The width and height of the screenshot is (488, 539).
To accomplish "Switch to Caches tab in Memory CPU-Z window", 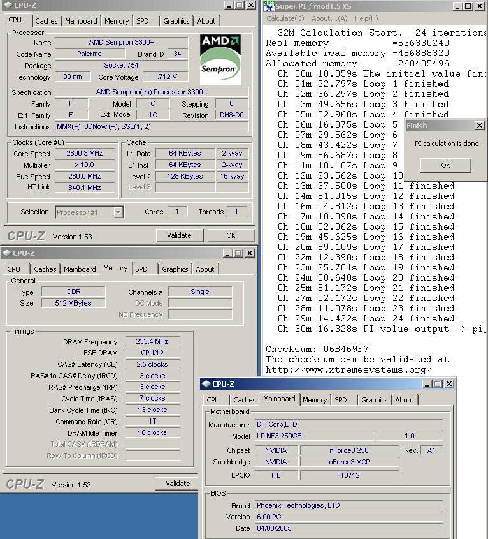I will [x=45, y=269].
